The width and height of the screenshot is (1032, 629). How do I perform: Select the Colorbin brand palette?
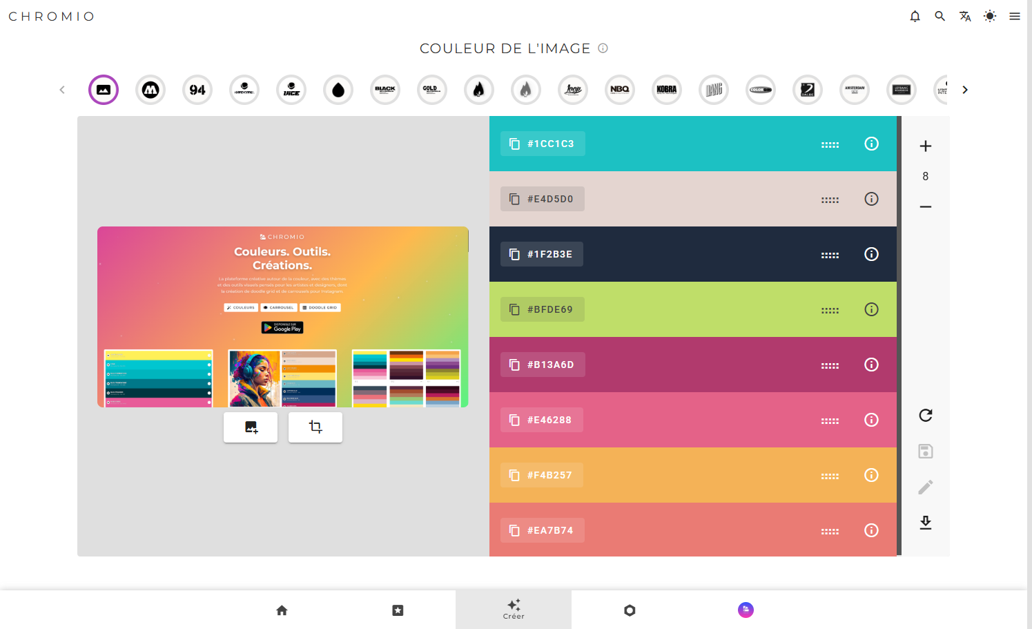(x=761, y=90)
